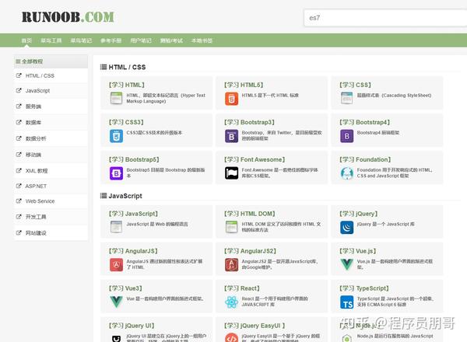467x342 pixels.
Task: Click the CSS tutorial icon
Action: (346, 98)
